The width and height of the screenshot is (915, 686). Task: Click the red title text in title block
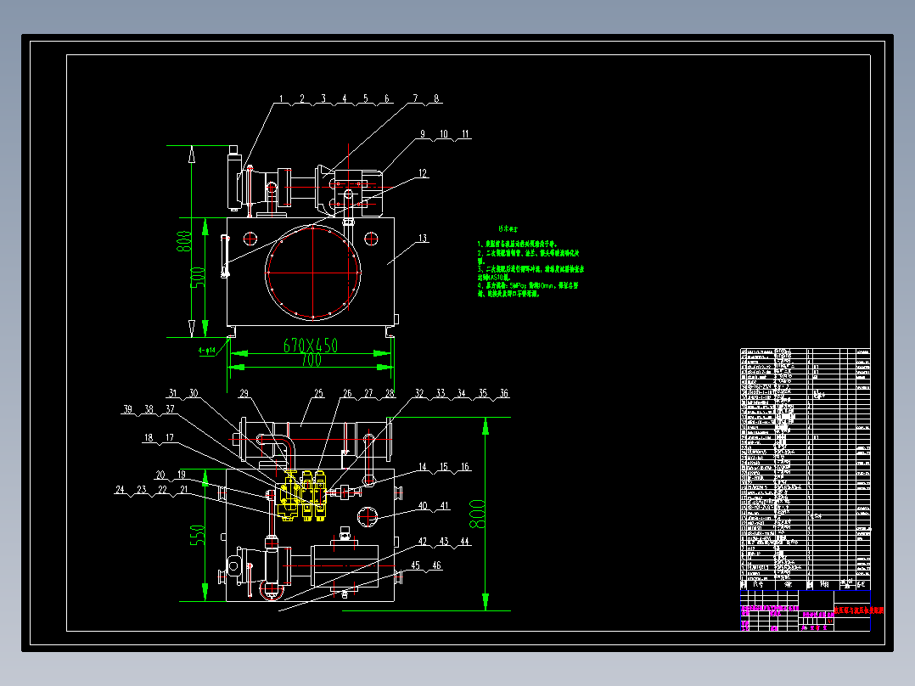pyautogui.click(x=858, y=610)
